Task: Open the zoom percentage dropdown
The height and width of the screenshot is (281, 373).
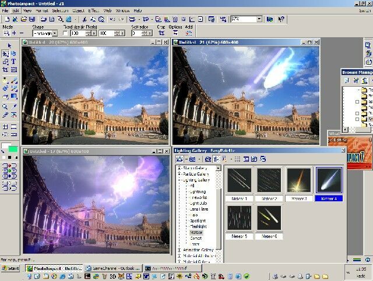Action: coord(259,19)
